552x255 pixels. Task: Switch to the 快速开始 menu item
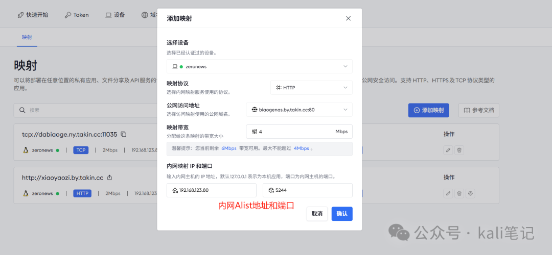33,15
